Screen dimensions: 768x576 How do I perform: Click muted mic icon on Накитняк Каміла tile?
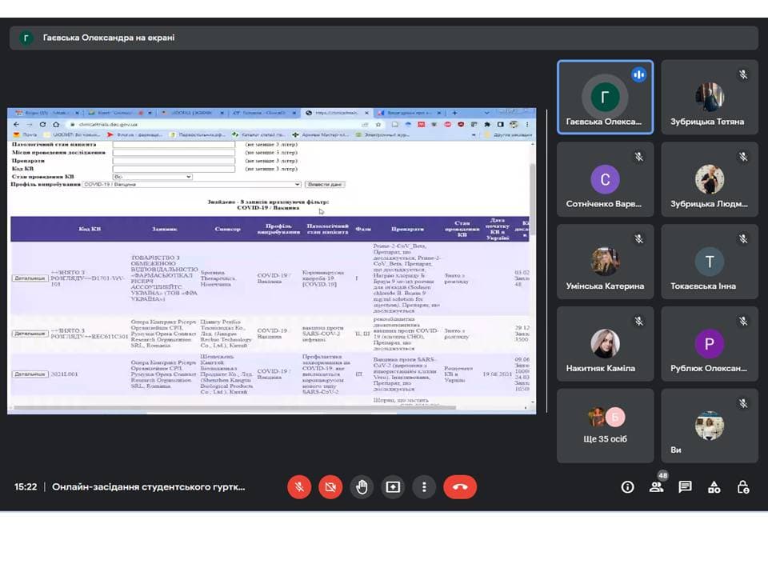click(638, 322)
